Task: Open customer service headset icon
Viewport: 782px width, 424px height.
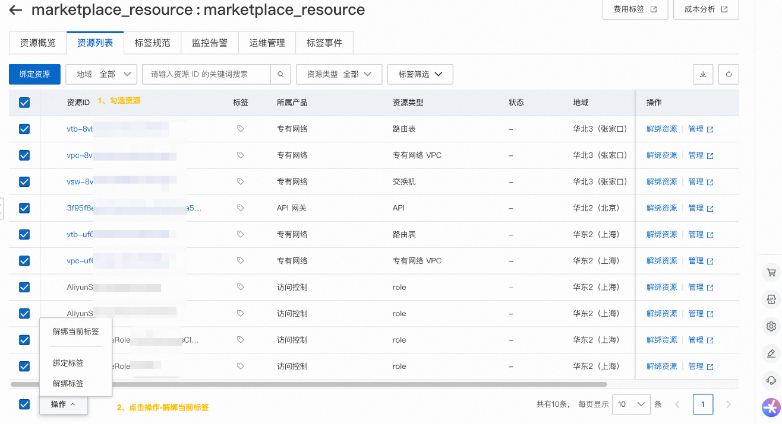Action: [x=771, y=380]
